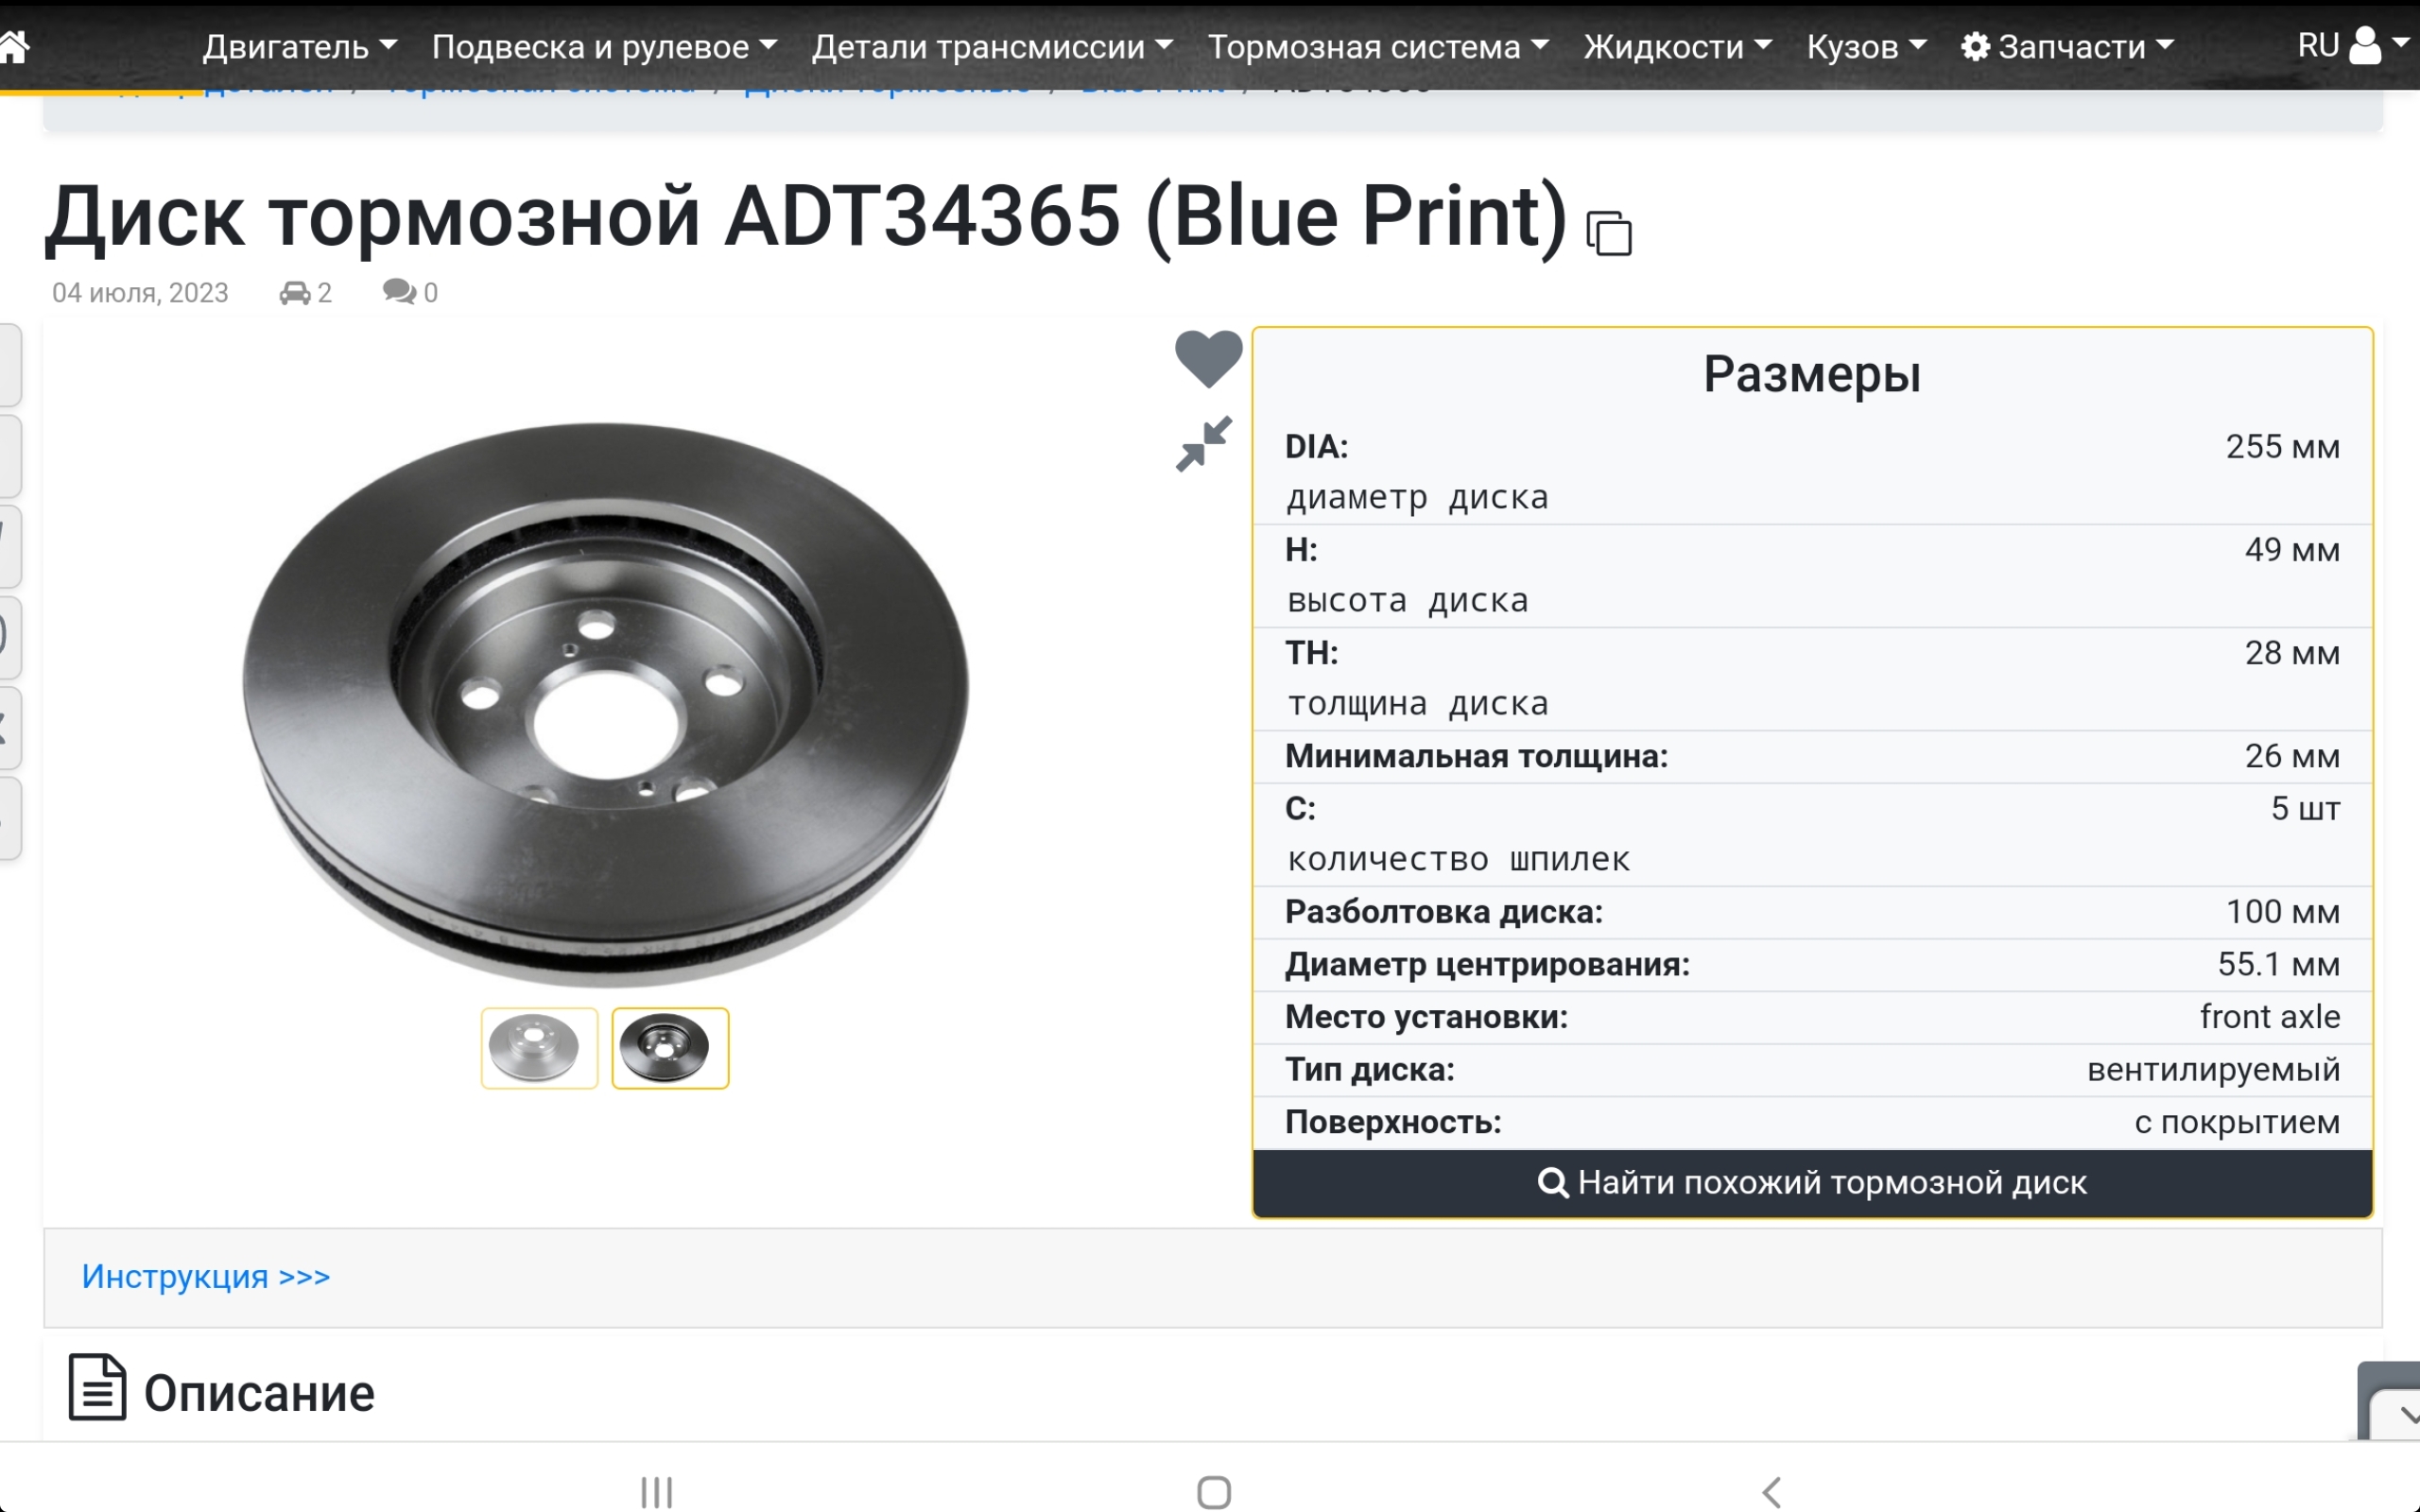Expand the Двигатель dropdown menu

[x=300, y=46]
